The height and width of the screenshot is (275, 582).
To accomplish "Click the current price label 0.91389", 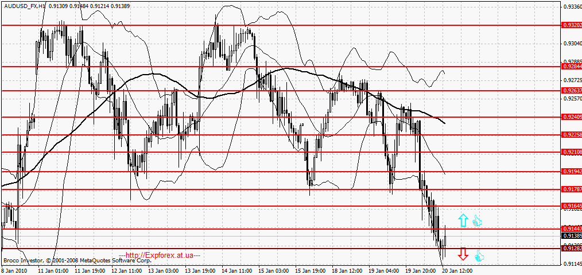I will pos(572,236).
